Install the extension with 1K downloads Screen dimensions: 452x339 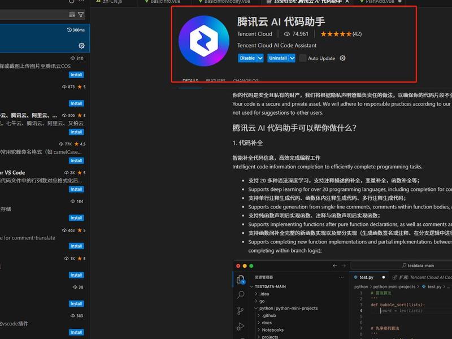[x=76, y=275]
